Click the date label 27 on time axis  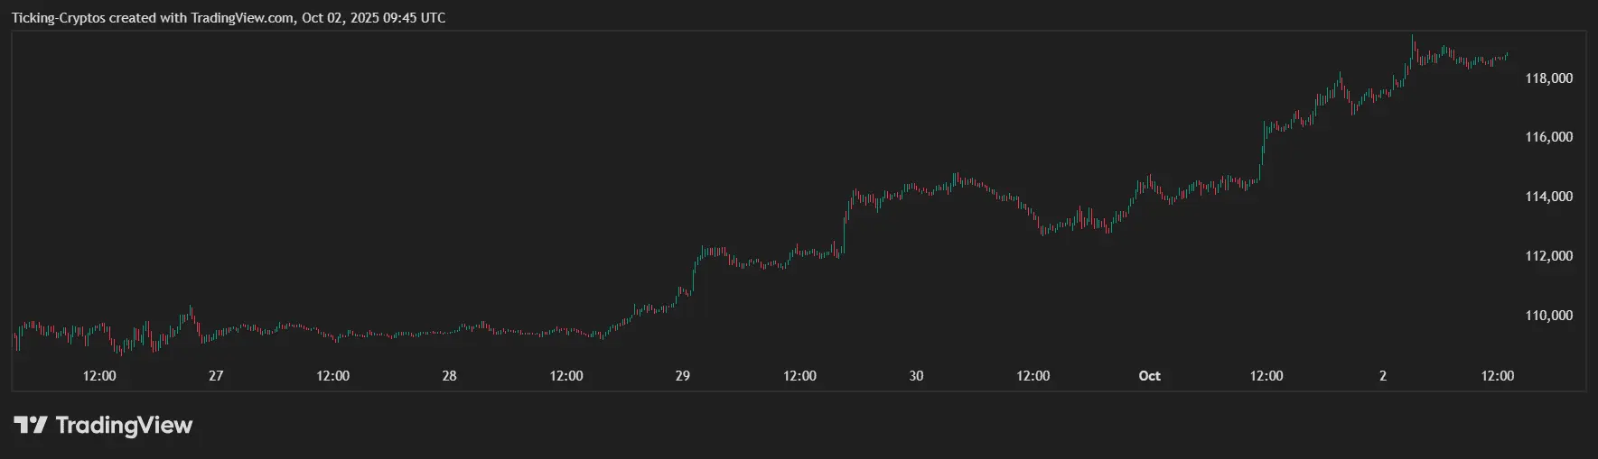216,376
